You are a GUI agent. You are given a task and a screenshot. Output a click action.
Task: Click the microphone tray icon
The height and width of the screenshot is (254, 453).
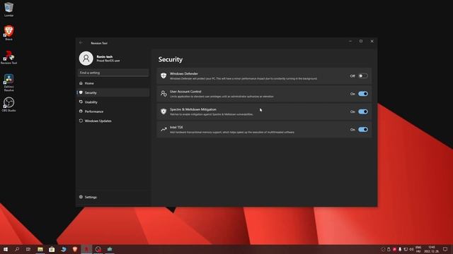click(x=400, y=249)
